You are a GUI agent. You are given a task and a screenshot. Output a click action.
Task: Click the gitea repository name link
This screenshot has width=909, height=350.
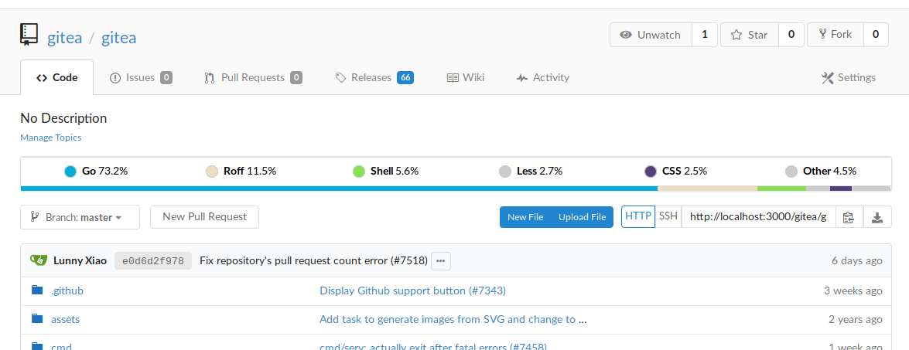(119, 38)
